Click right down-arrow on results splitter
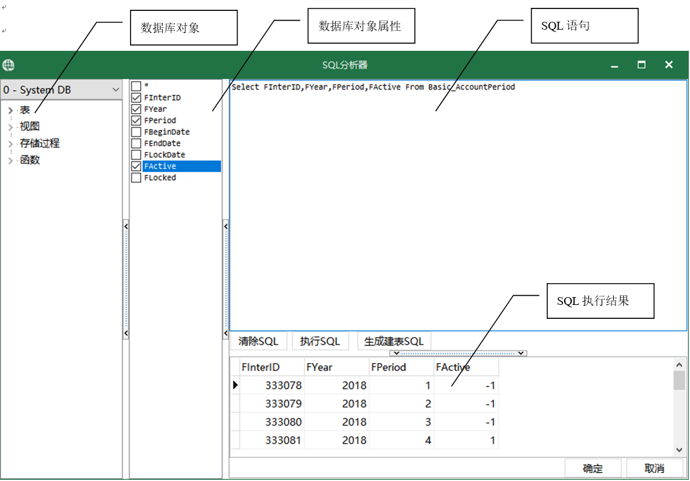The height and width of the screenshot is (481, 690). tap(521, 353)
